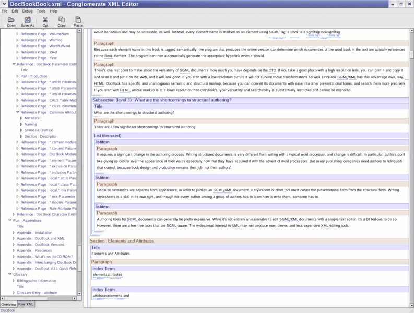Click 'attributeselements and' index term text

(x=111, y=296)
